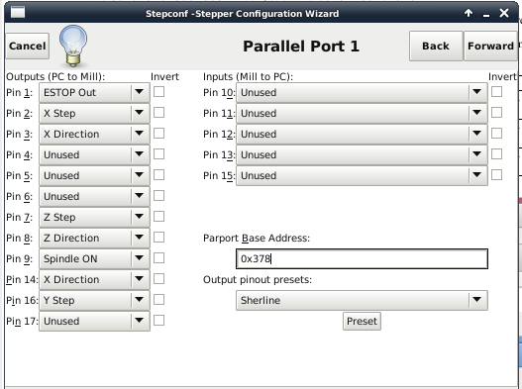Apply pinout with the Preset button
The image size is (522, 389).
tap(362, 321)
